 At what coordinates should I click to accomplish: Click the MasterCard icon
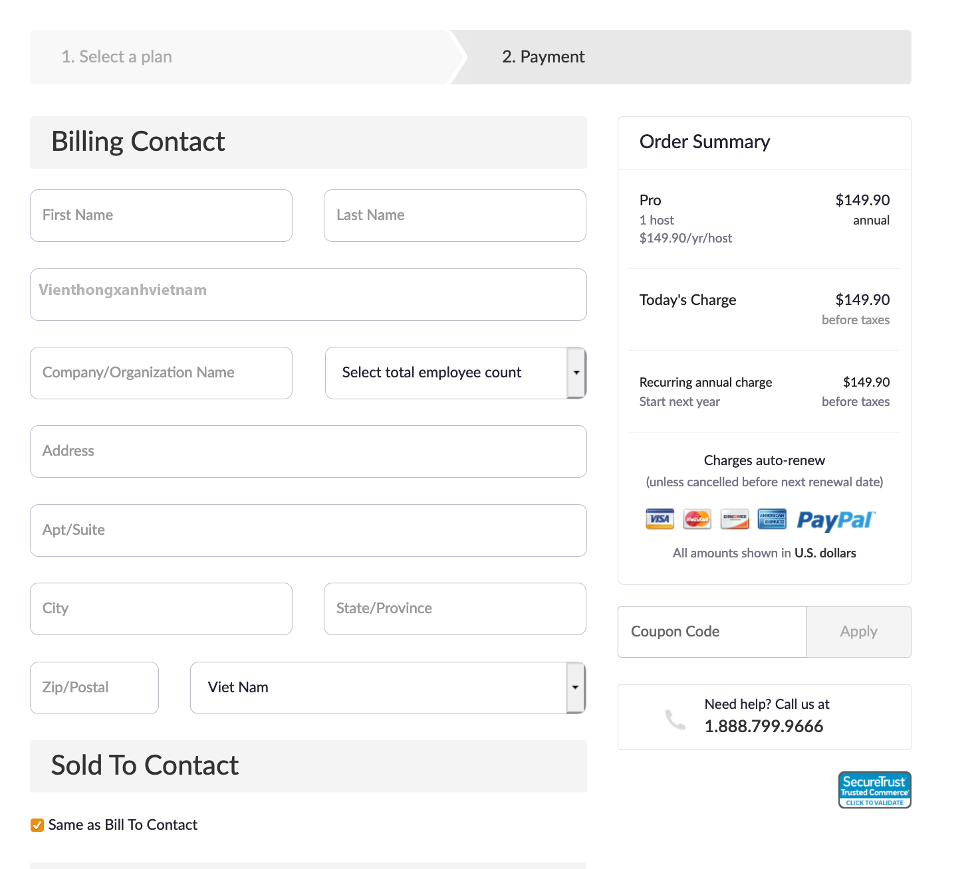697,519
